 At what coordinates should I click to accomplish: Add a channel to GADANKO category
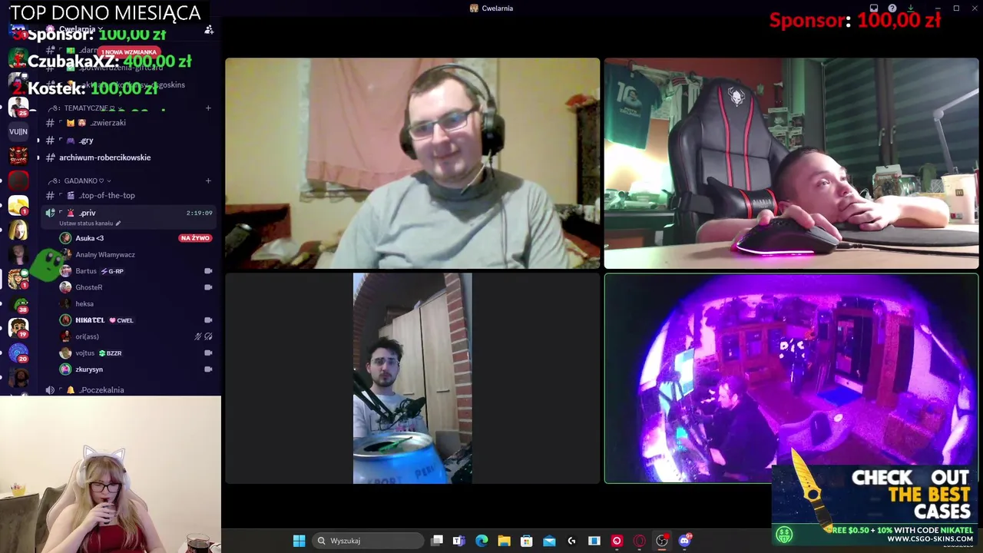(208, 180)
